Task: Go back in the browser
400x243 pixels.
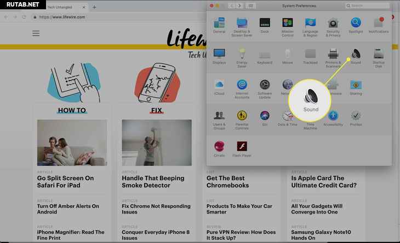Action: pyautogui.click(x=6, y=17)
